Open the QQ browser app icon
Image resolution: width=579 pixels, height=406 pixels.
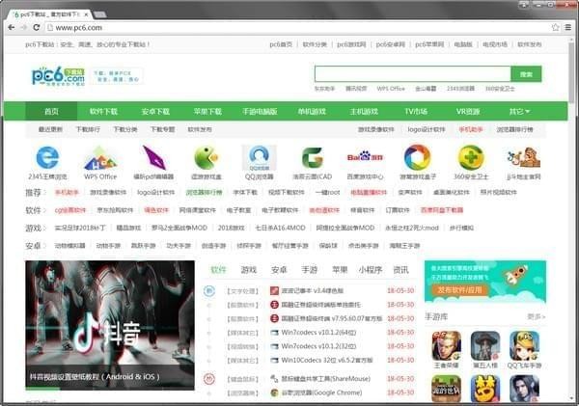pos(259,157)
